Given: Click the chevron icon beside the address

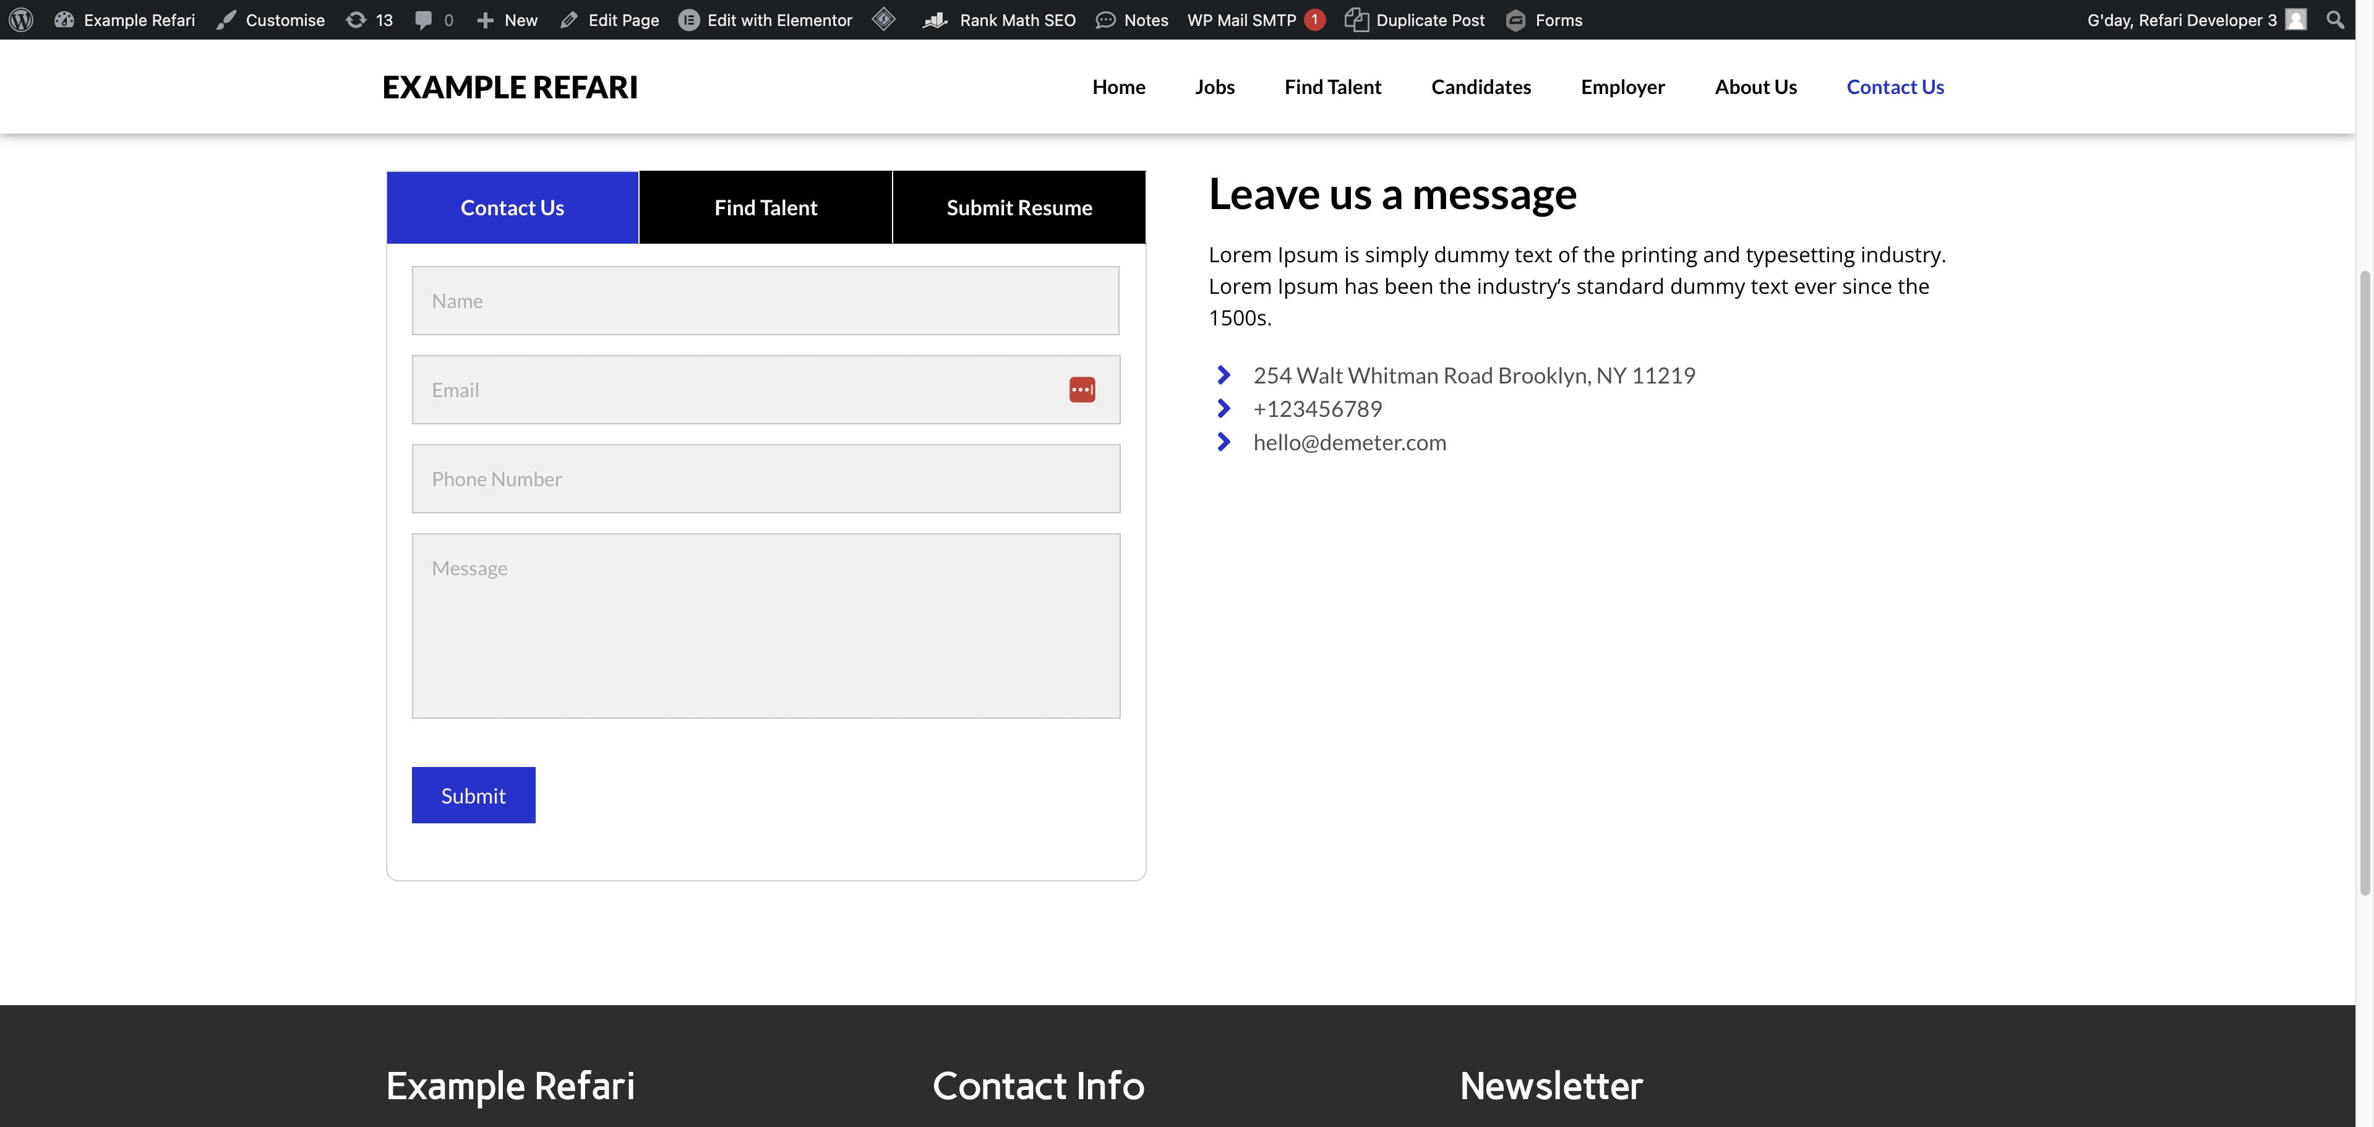Looking at the screenshot, I should coord(1224,375).
